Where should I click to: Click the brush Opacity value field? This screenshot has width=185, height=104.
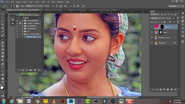(53, 6)
